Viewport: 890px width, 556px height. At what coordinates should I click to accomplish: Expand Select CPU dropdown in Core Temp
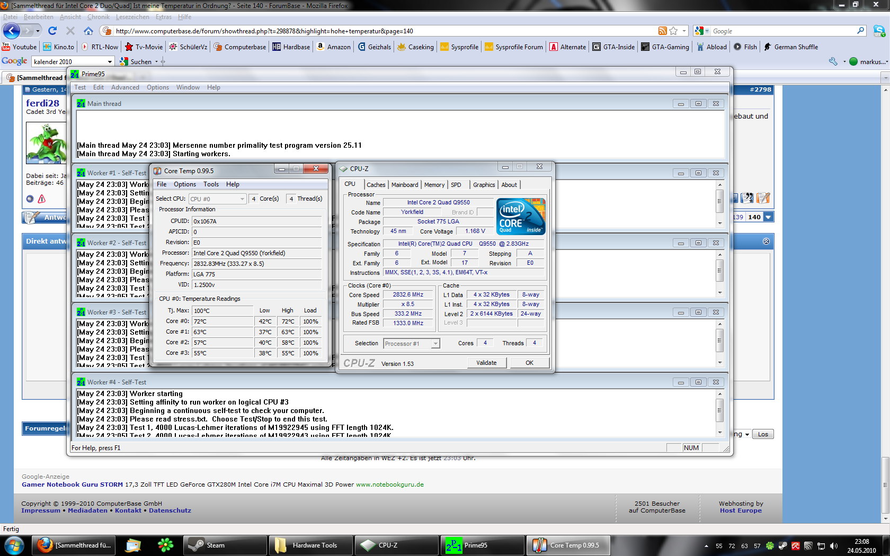(242, 199)
